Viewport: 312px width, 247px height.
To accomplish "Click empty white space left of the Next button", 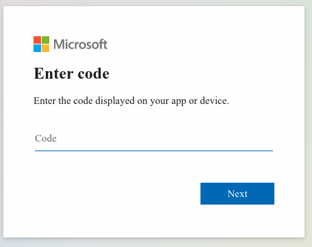I will 114,194.
